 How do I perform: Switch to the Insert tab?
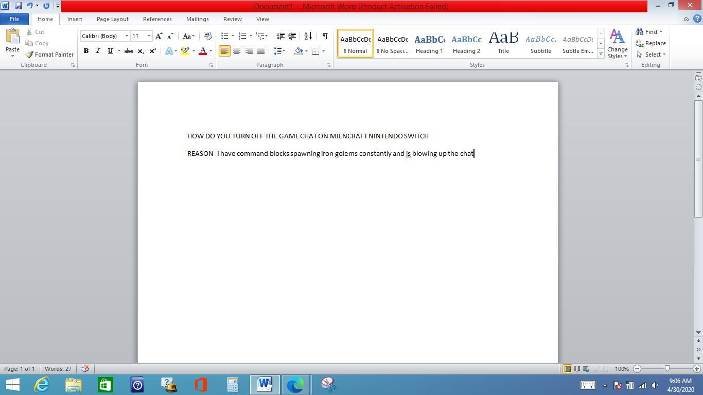click(x=75, y=19)
